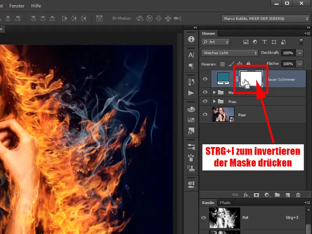Filter layers by pixel layers icon
The width and height of the screenshot is (312, 234).
[246, 42]
